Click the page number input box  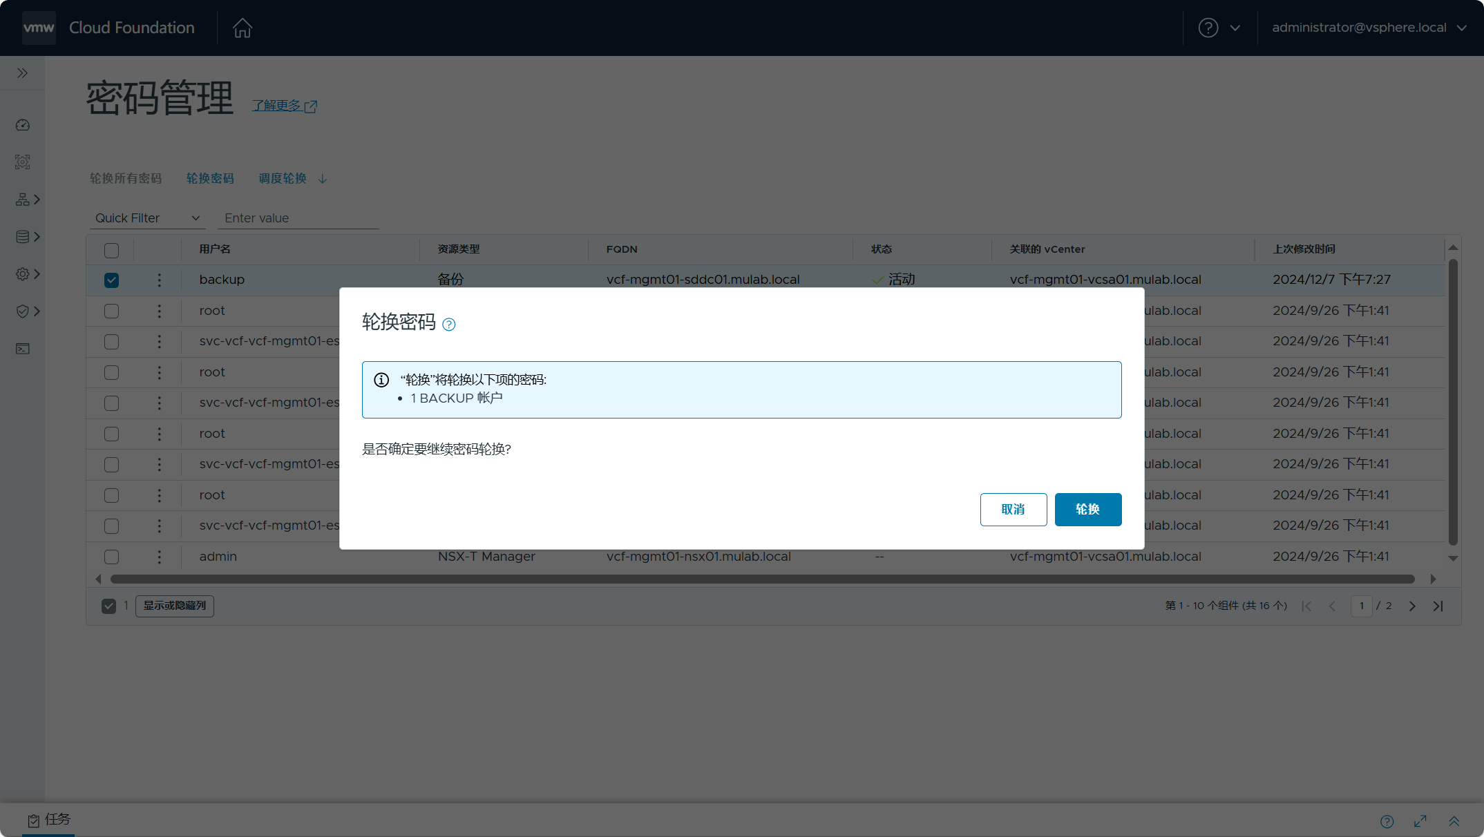1361,606
